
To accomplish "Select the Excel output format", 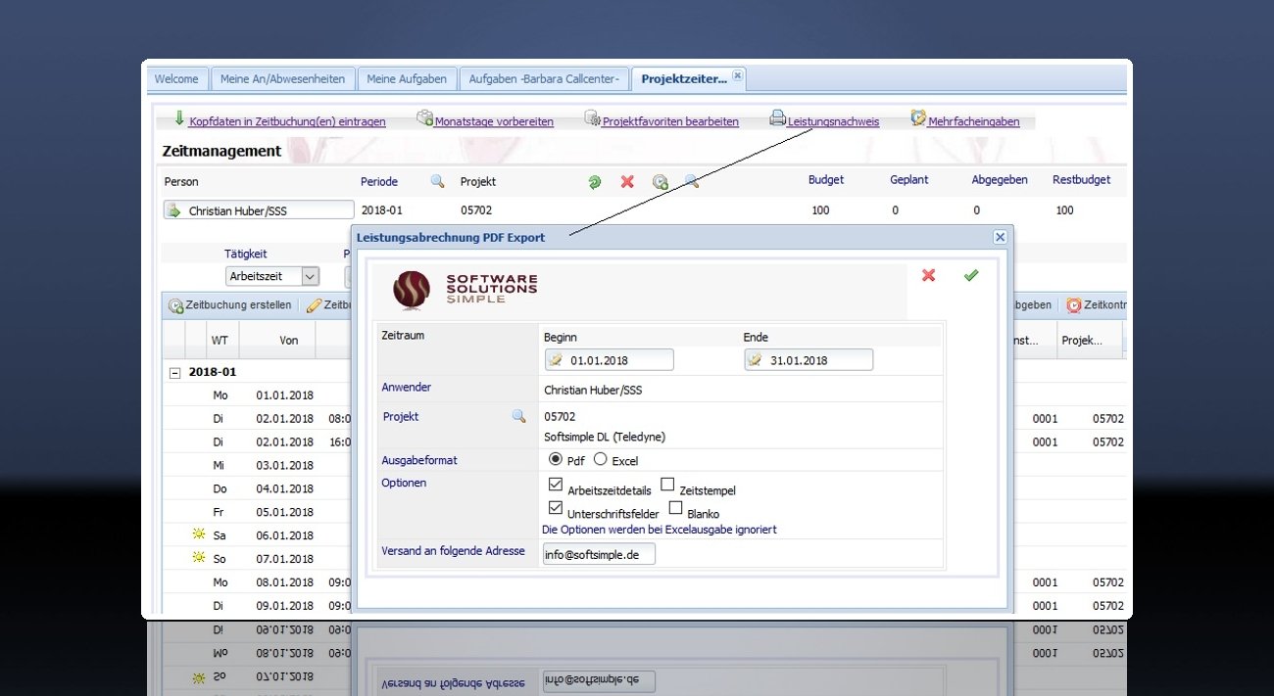I will point(601,459).
